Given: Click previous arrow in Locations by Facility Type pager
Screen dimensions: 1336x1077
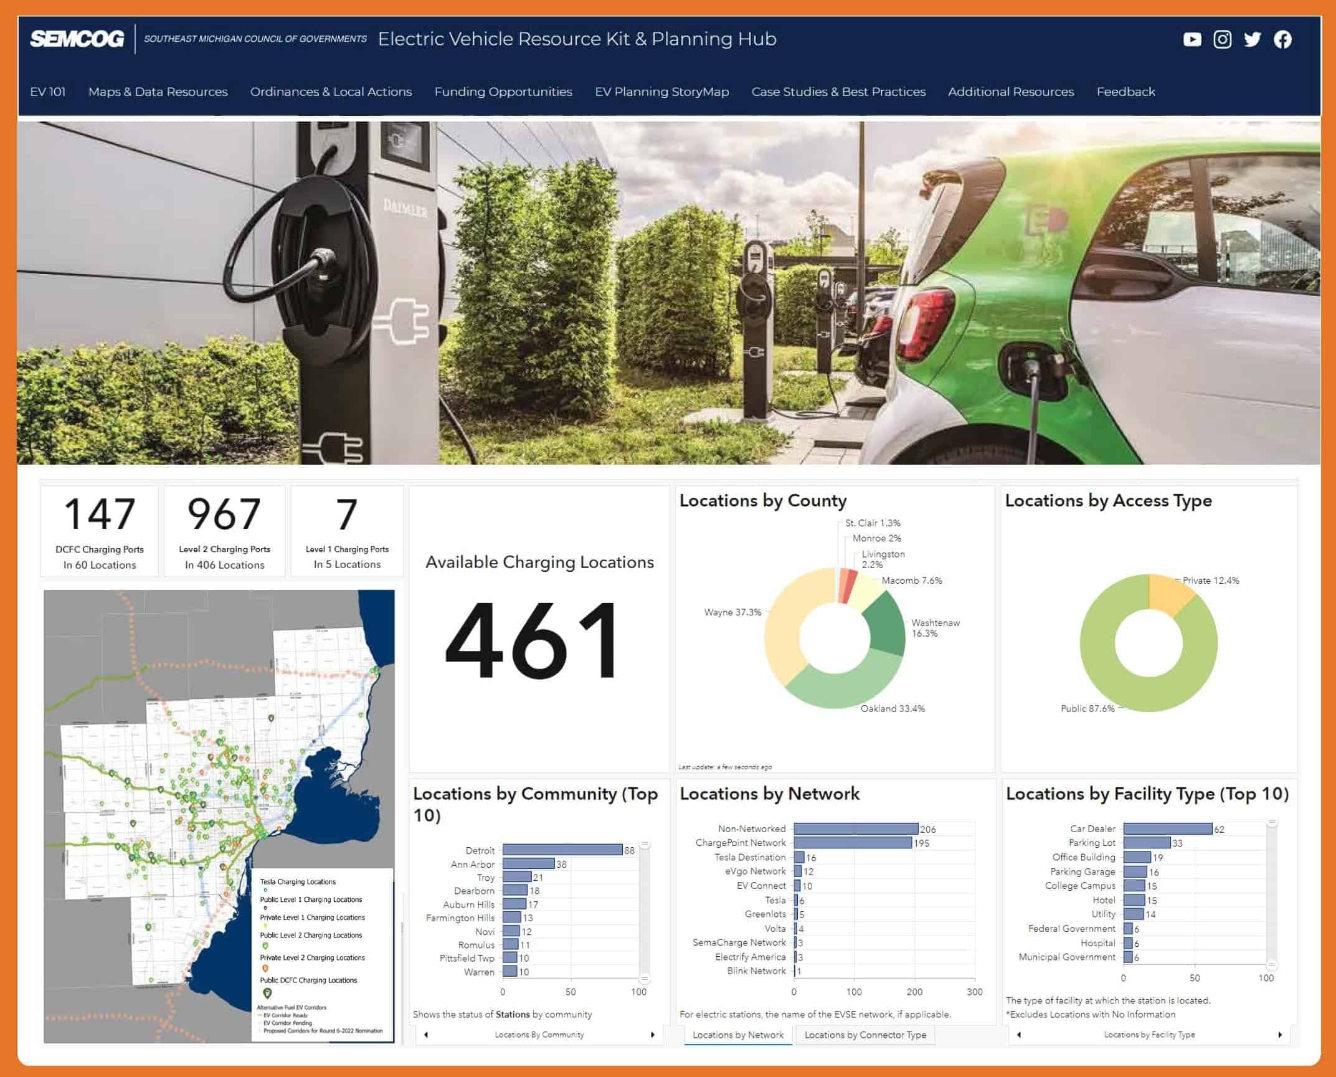Looking at the screenshot, I should click(1019, 1035).
